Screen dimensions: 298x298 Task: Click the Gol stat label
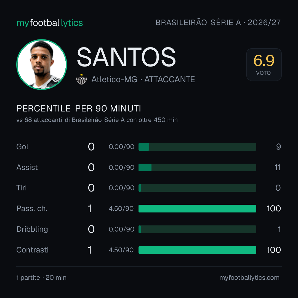click(x=22, y=147)
